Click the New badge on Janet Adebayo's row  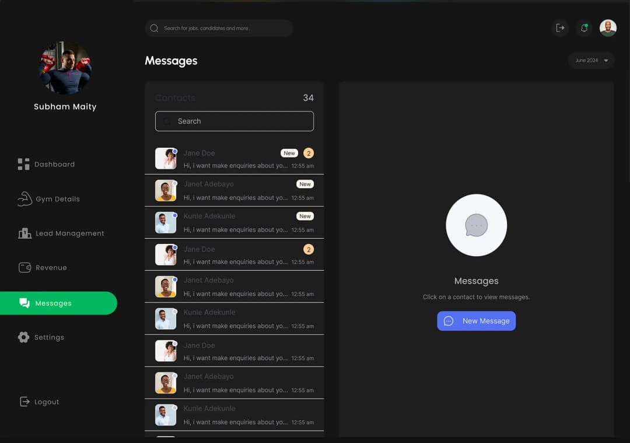[305, 184]
